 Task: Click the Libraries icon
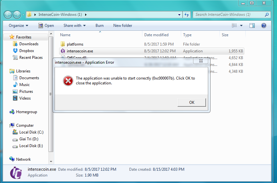(12, 71)
